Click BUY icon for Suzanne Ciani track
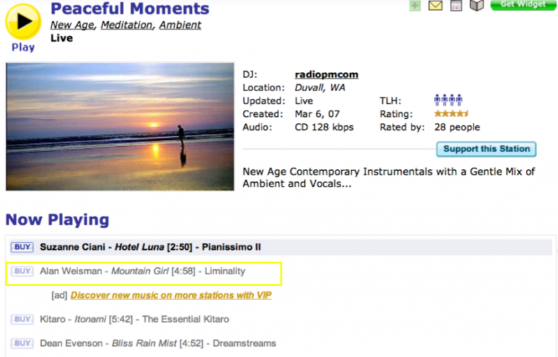The width and height of the screenshot is (558, 357). pos(22,247)
